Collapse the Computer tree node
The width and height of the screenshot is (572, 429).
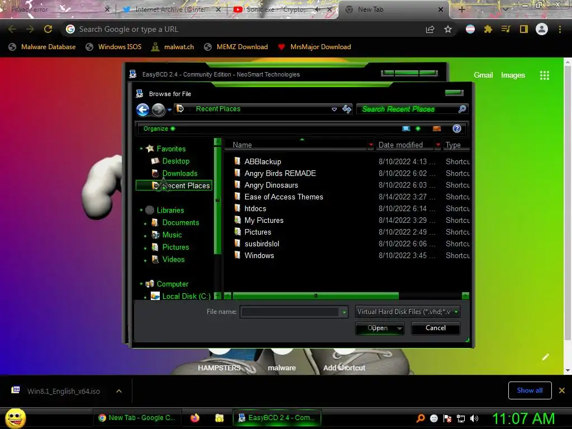[x=141, y=284]
